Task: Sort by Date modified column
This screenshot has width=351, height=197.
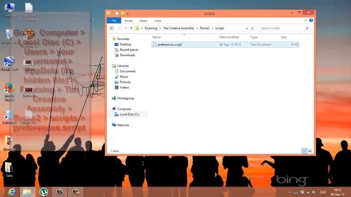Action: pos(229,37)
